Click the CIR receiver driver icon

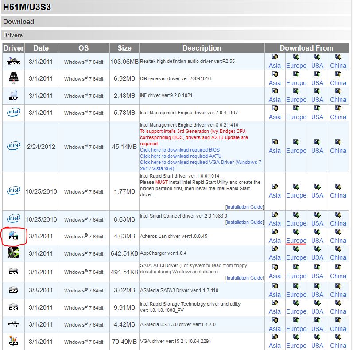coord(13,78)
